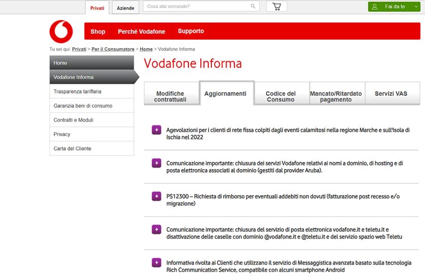
Task: Select Home in the sidebar
Action: pos(92,63)
